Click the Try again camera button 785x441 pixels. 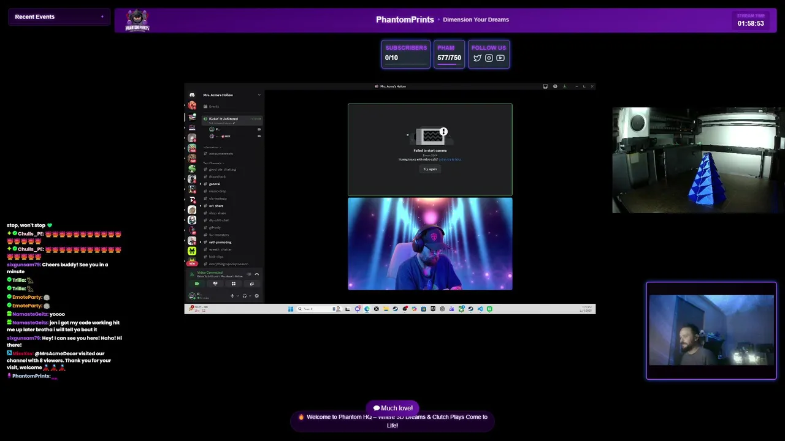(x=430, y=169)
